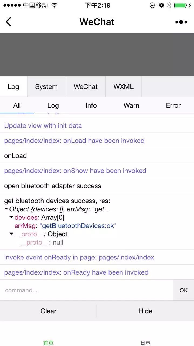Switch to the System tab
The image size is (194, 346).
coord(46,87)
